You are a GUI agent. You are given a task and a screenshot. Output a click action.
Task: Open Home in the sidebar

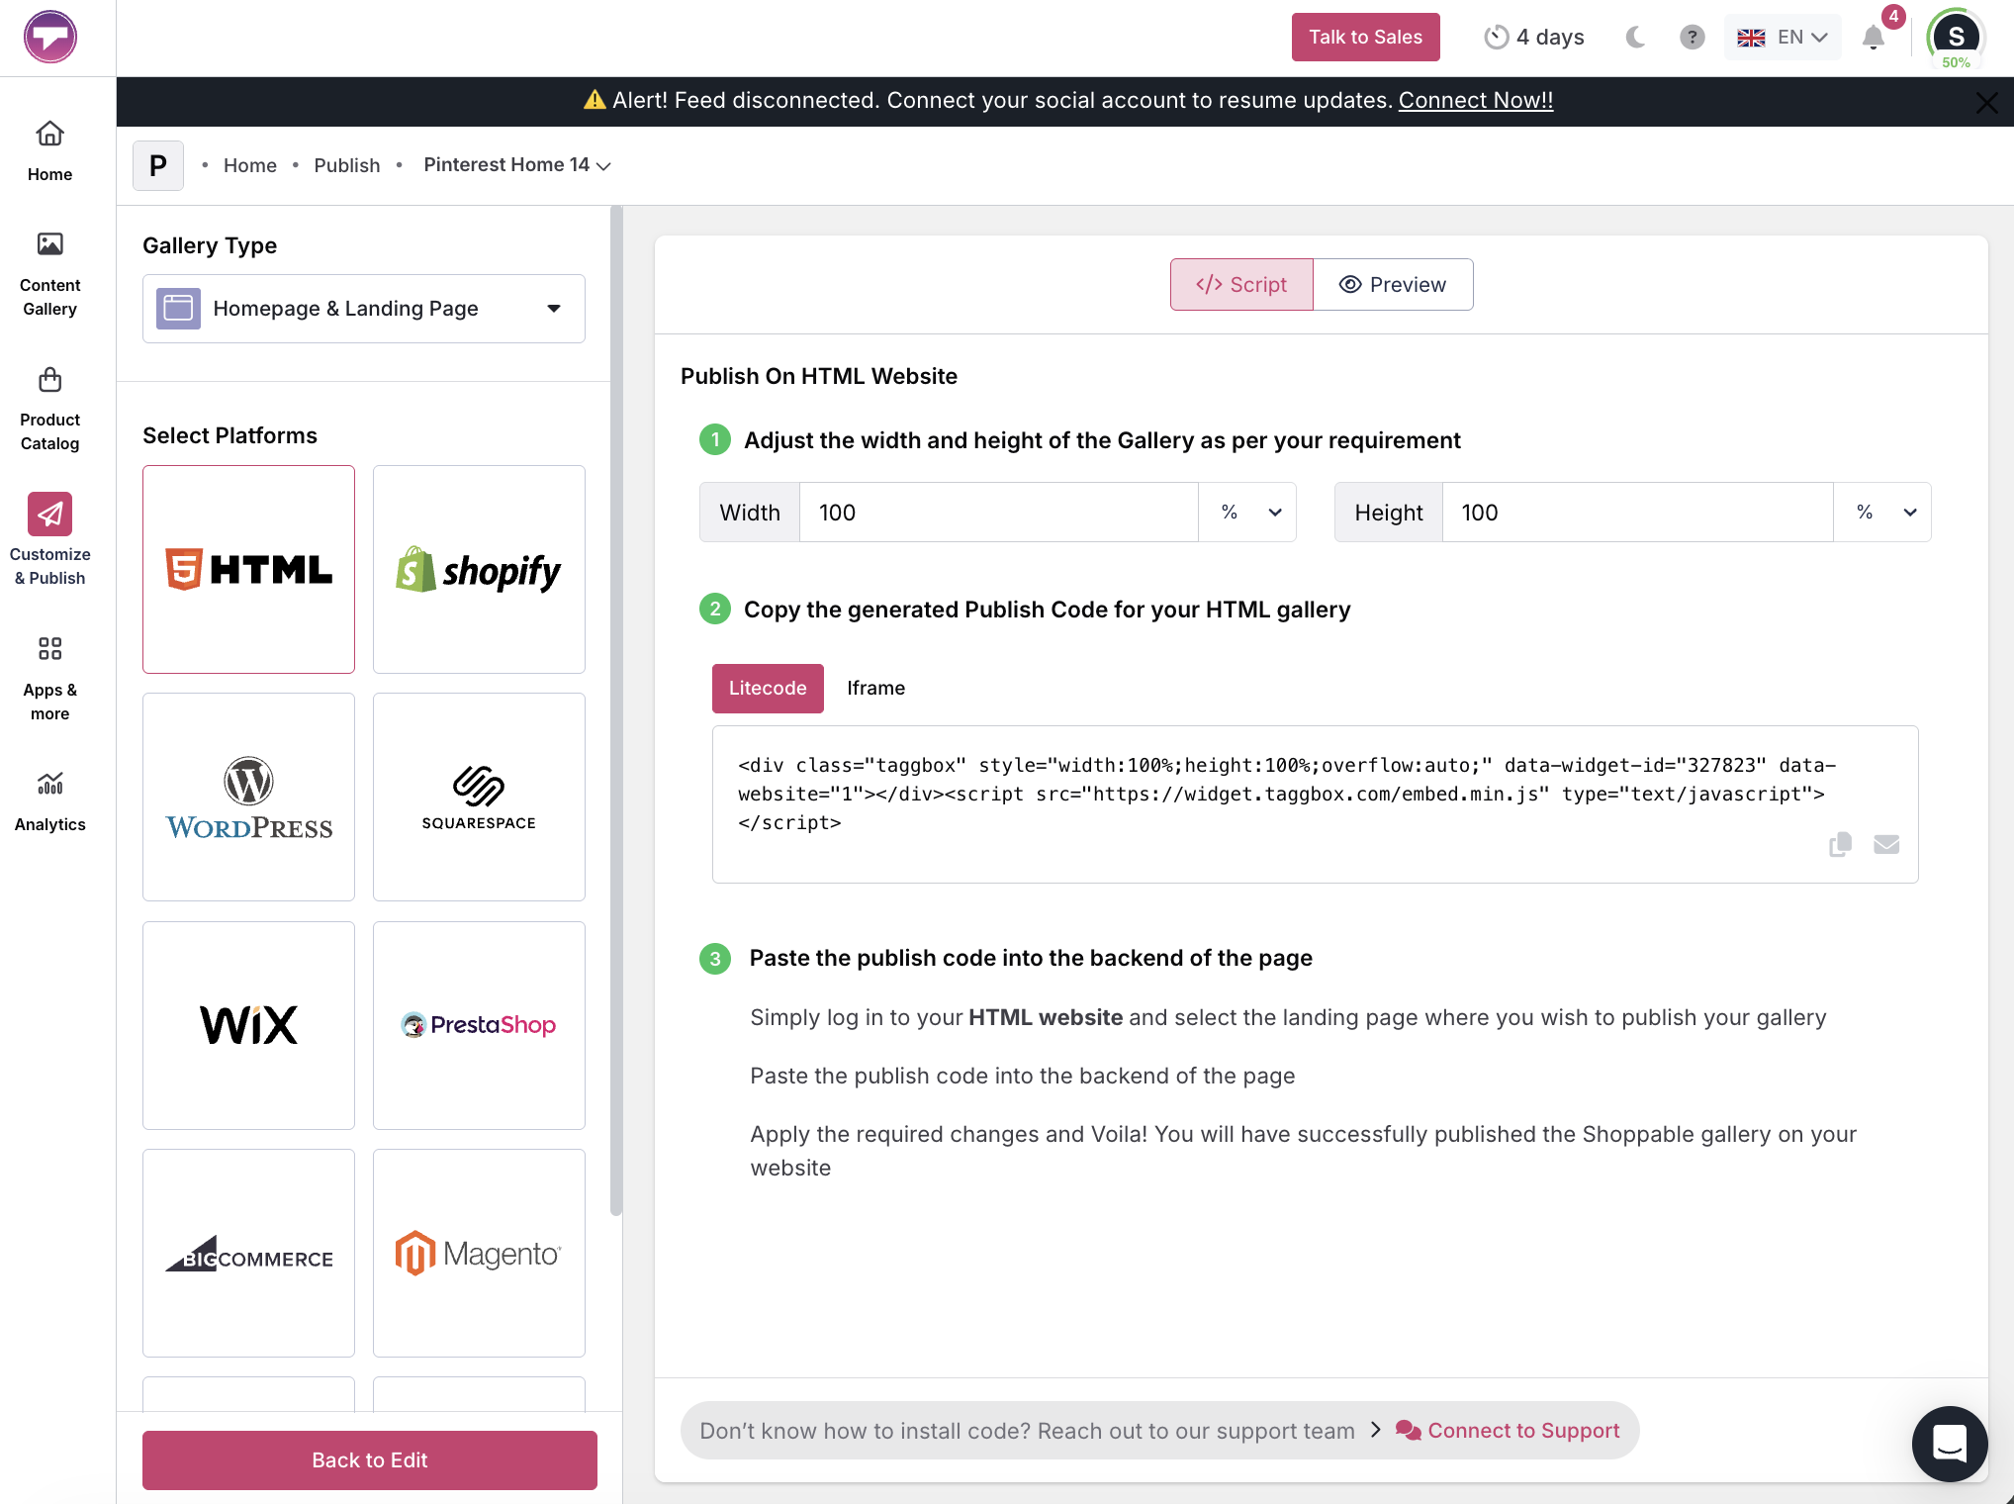point(50,151)
